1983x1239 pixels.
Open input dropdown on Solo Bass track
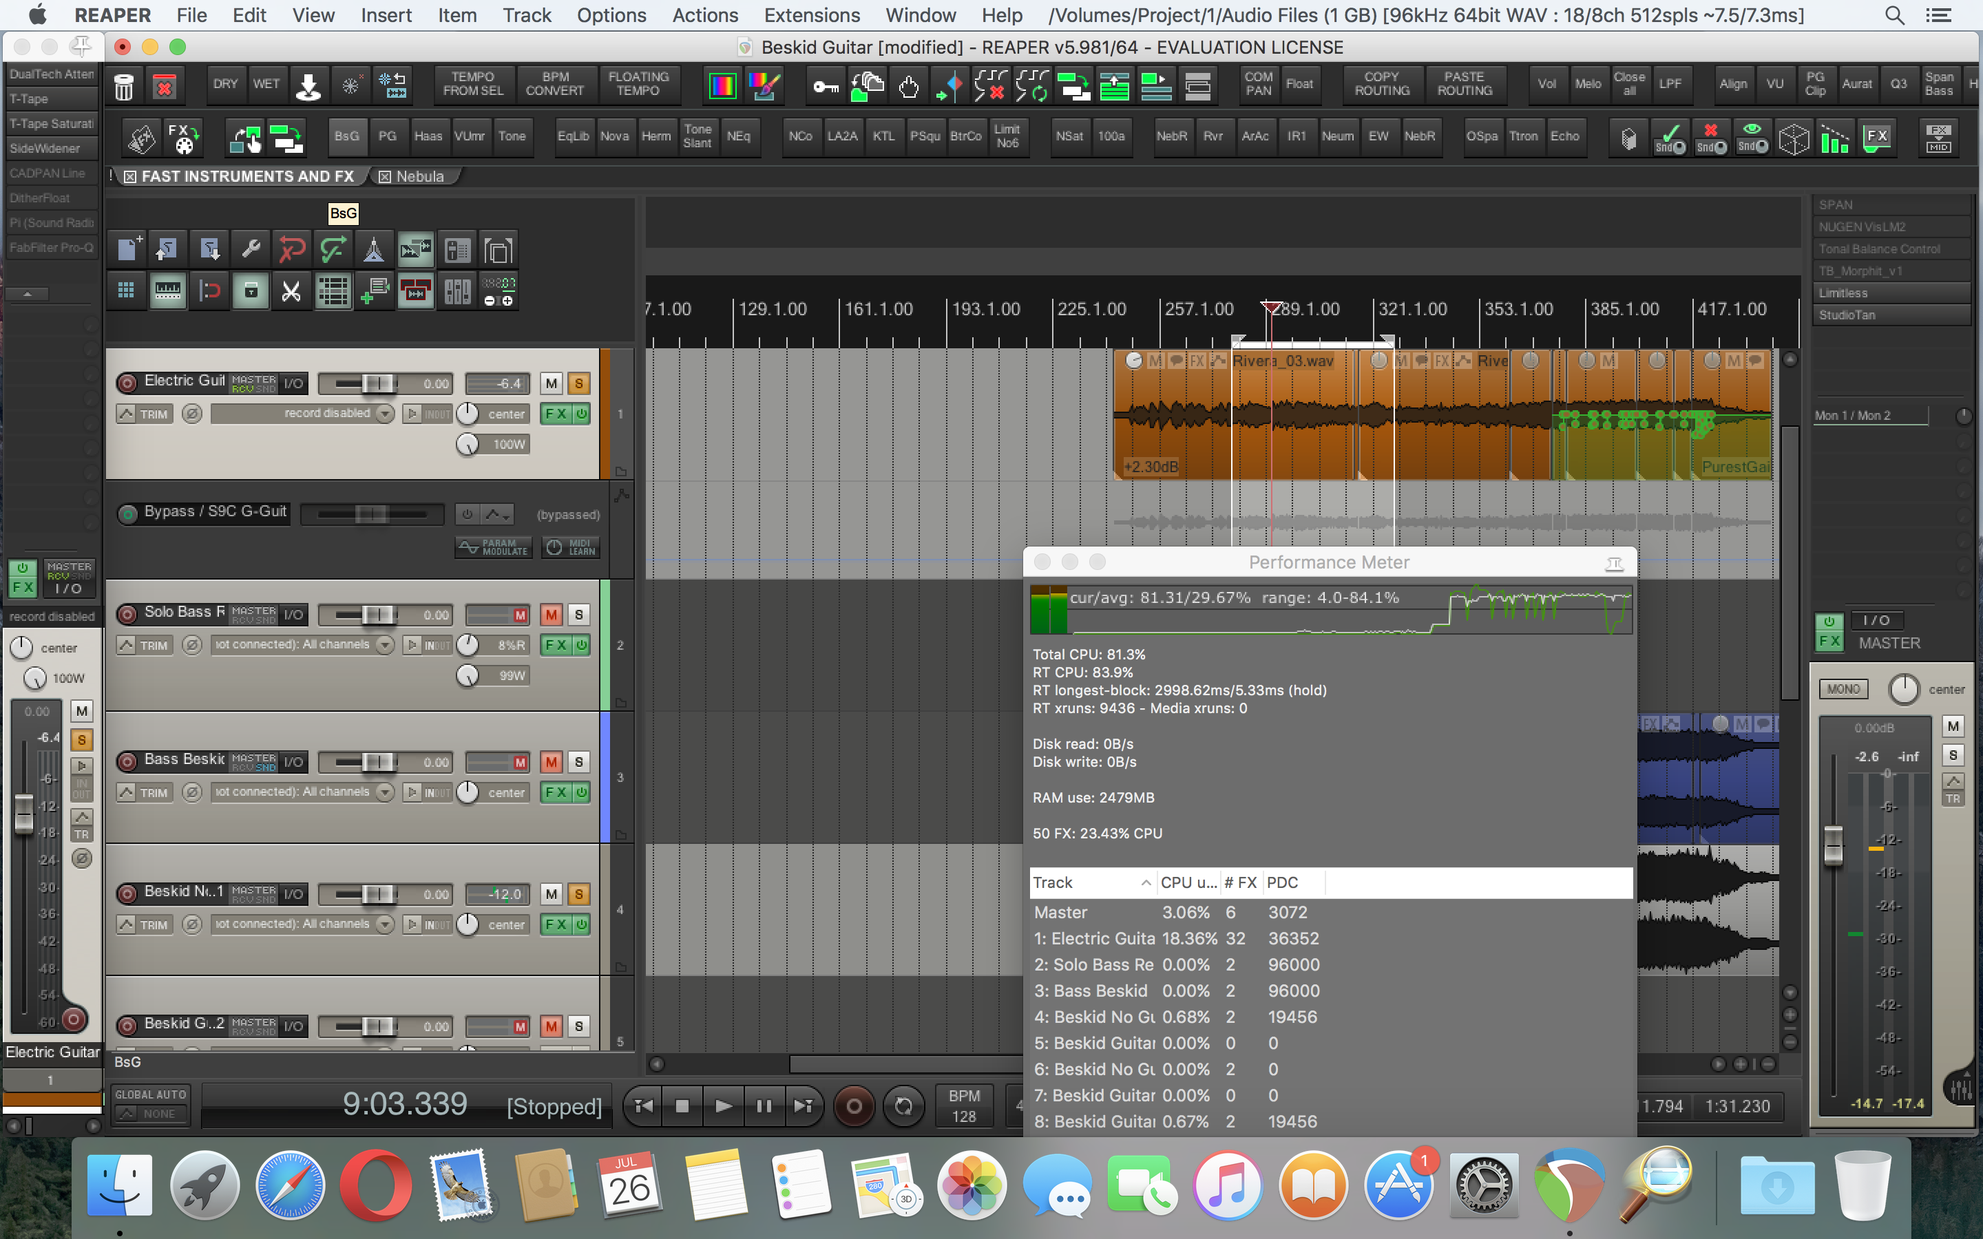pos(384,645)
